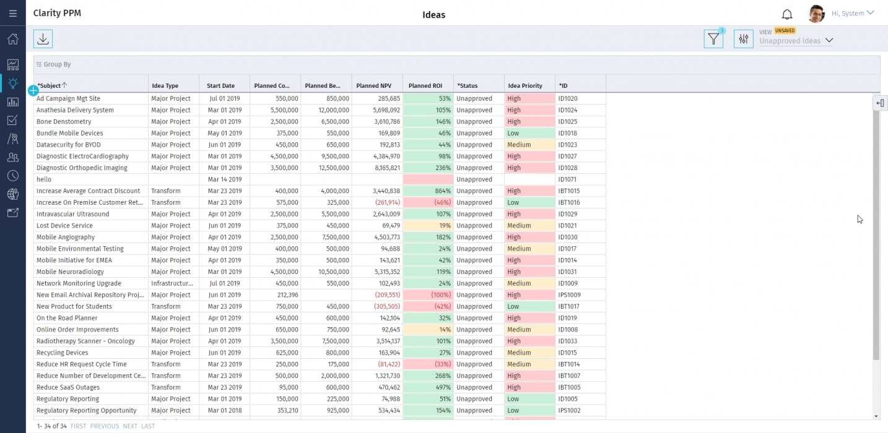Open the bar chart sidebar icon
The image size is (888, 433).
(x=13, y=101)
